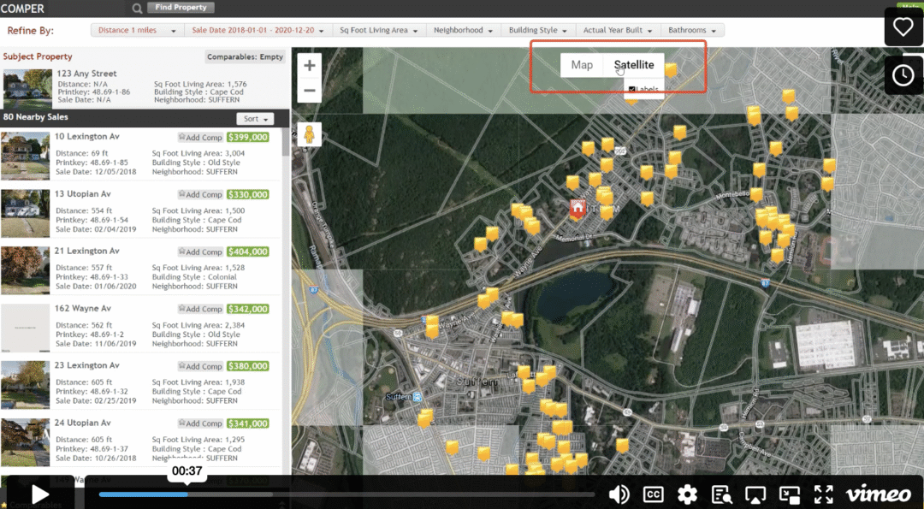Add 10 Lexington Av as a comp

pyautogui.click(x=200, y=136)
